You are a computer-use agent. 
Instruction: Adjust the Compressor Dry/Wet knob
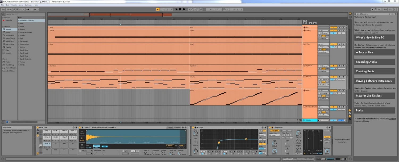[327, 151]
